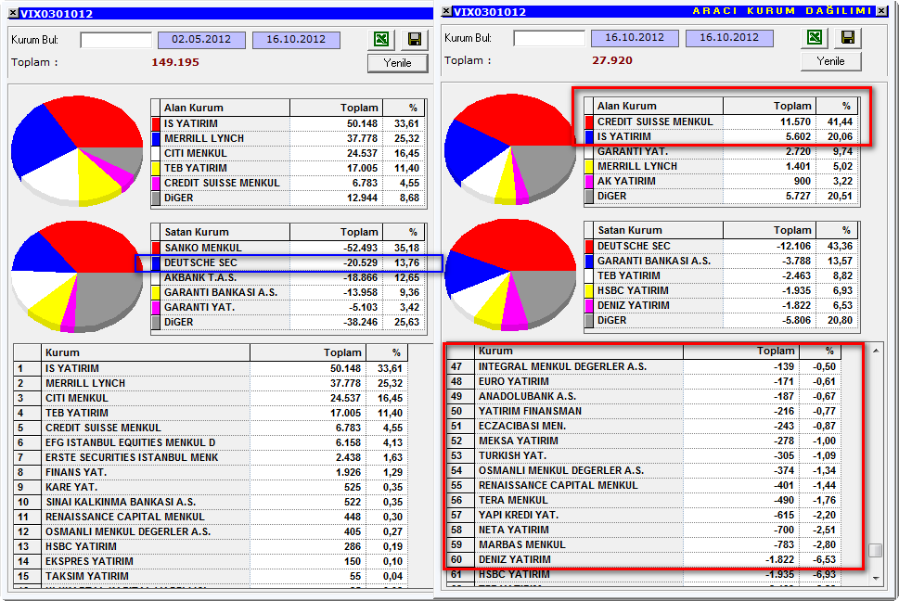Select row 6 EFG ISTANBUL EQUITIES MENKUL D
The image size is (899, 601).
tap(211, 443)
